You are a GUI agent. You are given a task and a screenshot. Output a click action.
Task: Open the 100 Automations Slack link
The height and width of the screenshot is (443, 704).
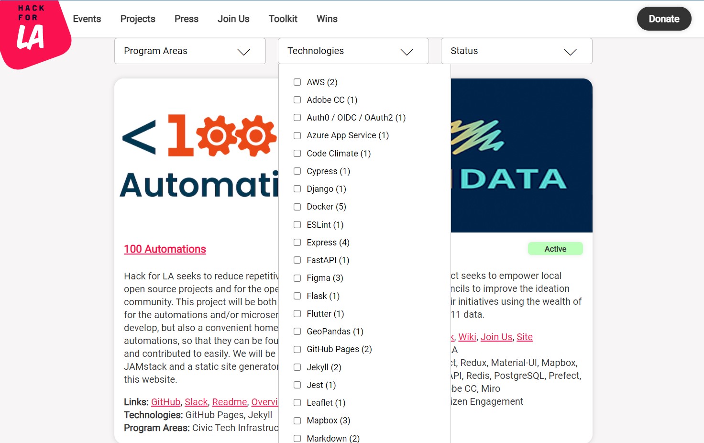196,402
